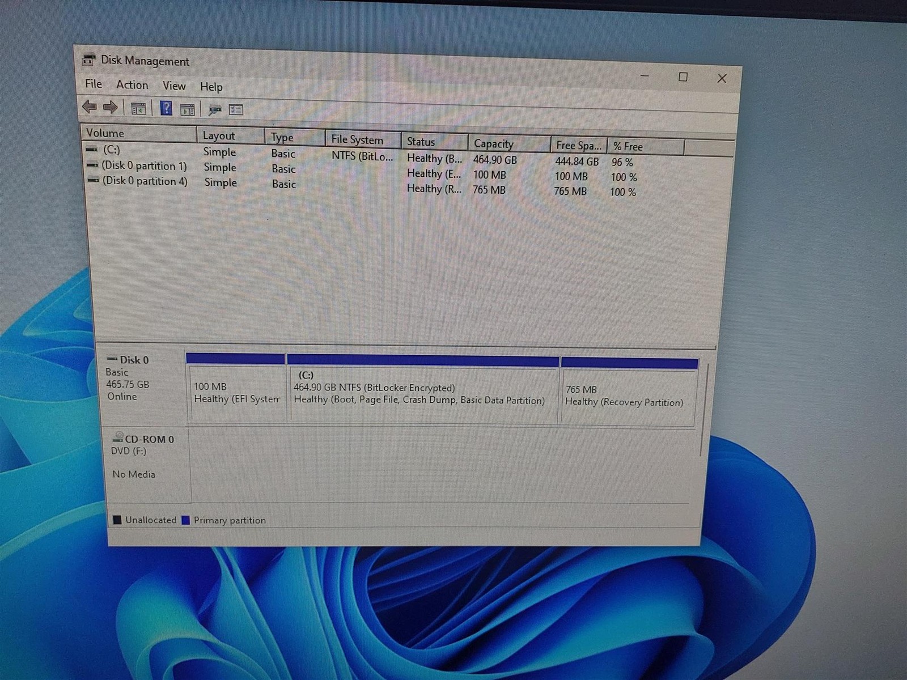The width and height of the screenshot is (907, 680).
Task: Open the View menu
Action: [x=174, y=86]
